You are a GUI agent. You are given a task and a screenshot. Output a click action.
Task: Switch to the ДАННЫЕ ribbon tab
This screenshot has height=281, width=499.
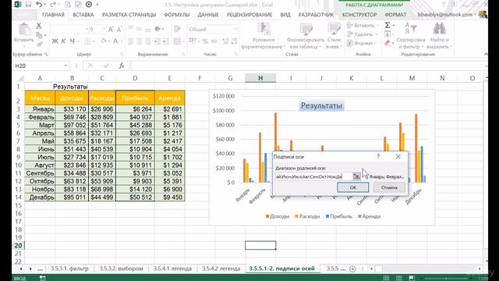(x=208, y=15)
